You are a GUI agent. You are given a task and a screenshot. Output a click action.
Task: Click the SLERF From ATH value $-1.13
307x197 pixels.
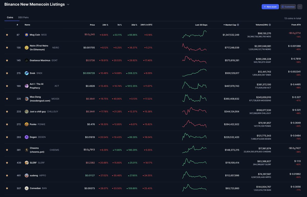298,161
